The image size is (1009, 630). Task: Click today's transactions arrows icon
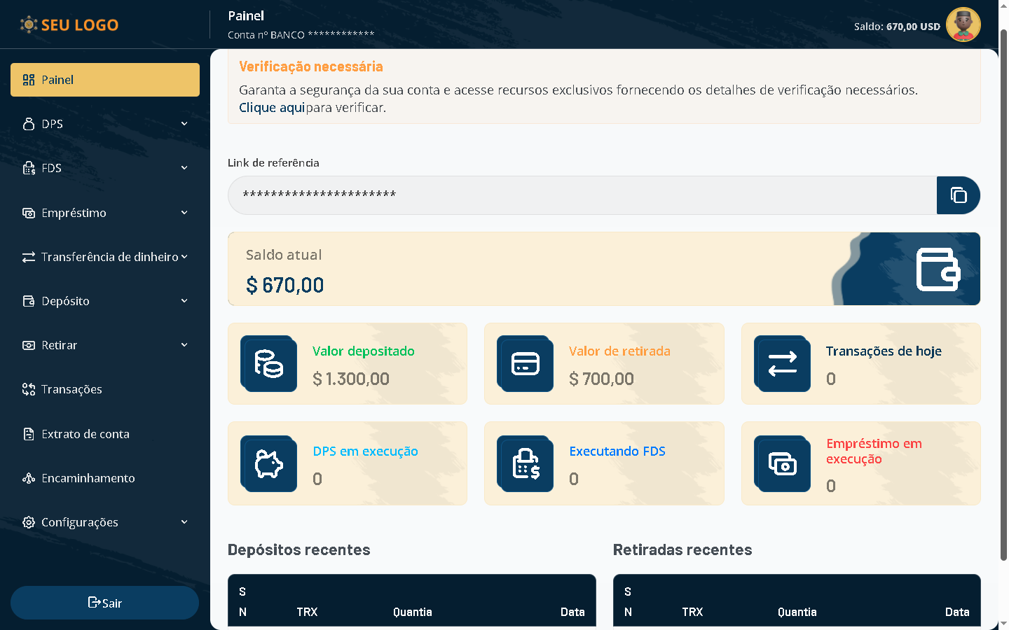[782, 364]
